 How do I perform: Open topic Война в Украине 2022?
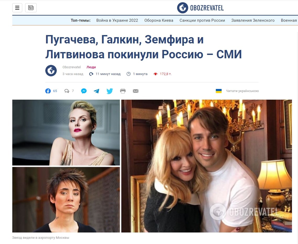[117, 20]
